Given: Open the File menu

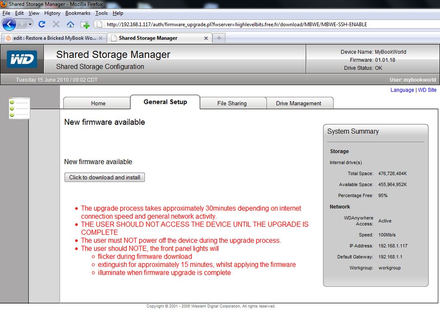Looking at the screenshot, I should [x=6, y=13].
